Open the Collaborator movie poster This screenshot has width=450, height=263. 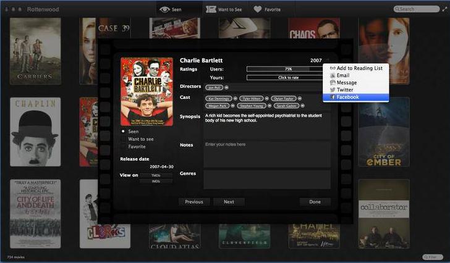pyautogui.click(x=384, y=214)
